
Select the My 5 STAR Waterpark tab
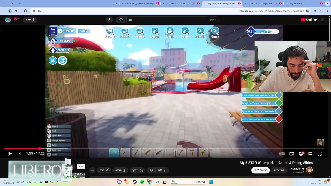pyautogui.click(x=222, y=4)
